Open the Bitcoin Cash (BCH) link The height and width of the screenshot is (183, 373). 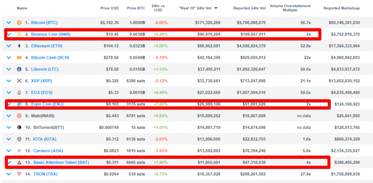[50, 58]
